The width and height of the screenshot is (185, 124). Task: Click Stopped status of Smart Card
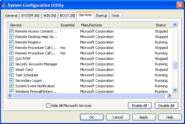pyautogui.click(x=161, y=70)
